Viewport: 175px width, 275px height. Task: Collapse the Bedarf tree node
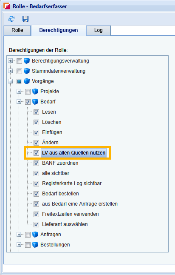[19, 102]
